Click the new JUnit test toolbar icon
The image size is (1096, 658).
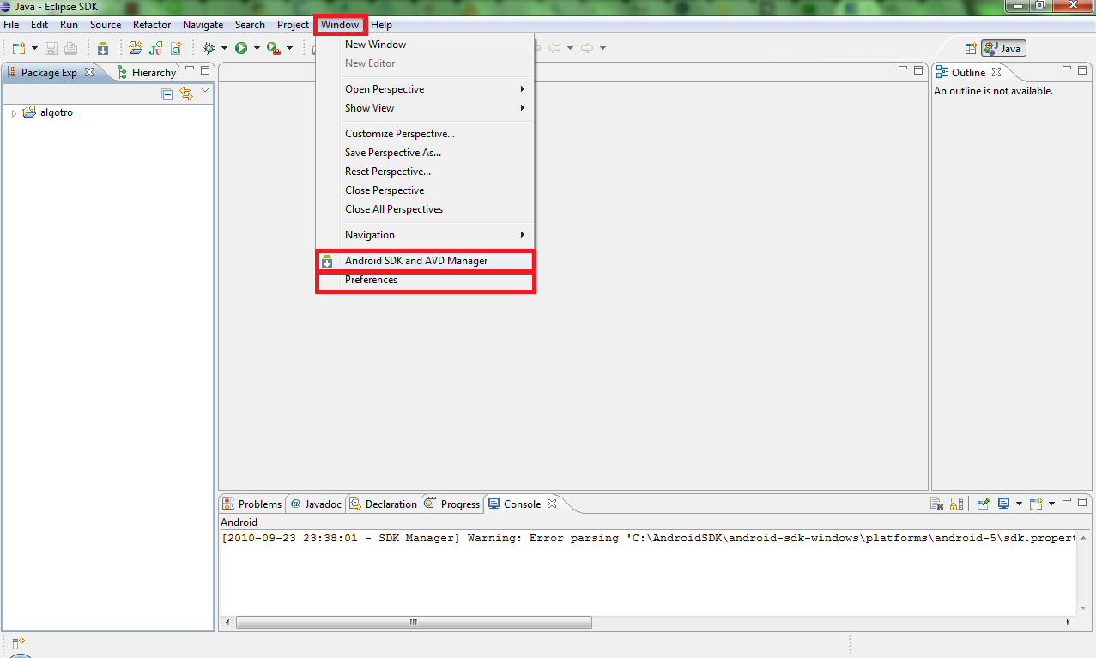(x=156, y=48)
